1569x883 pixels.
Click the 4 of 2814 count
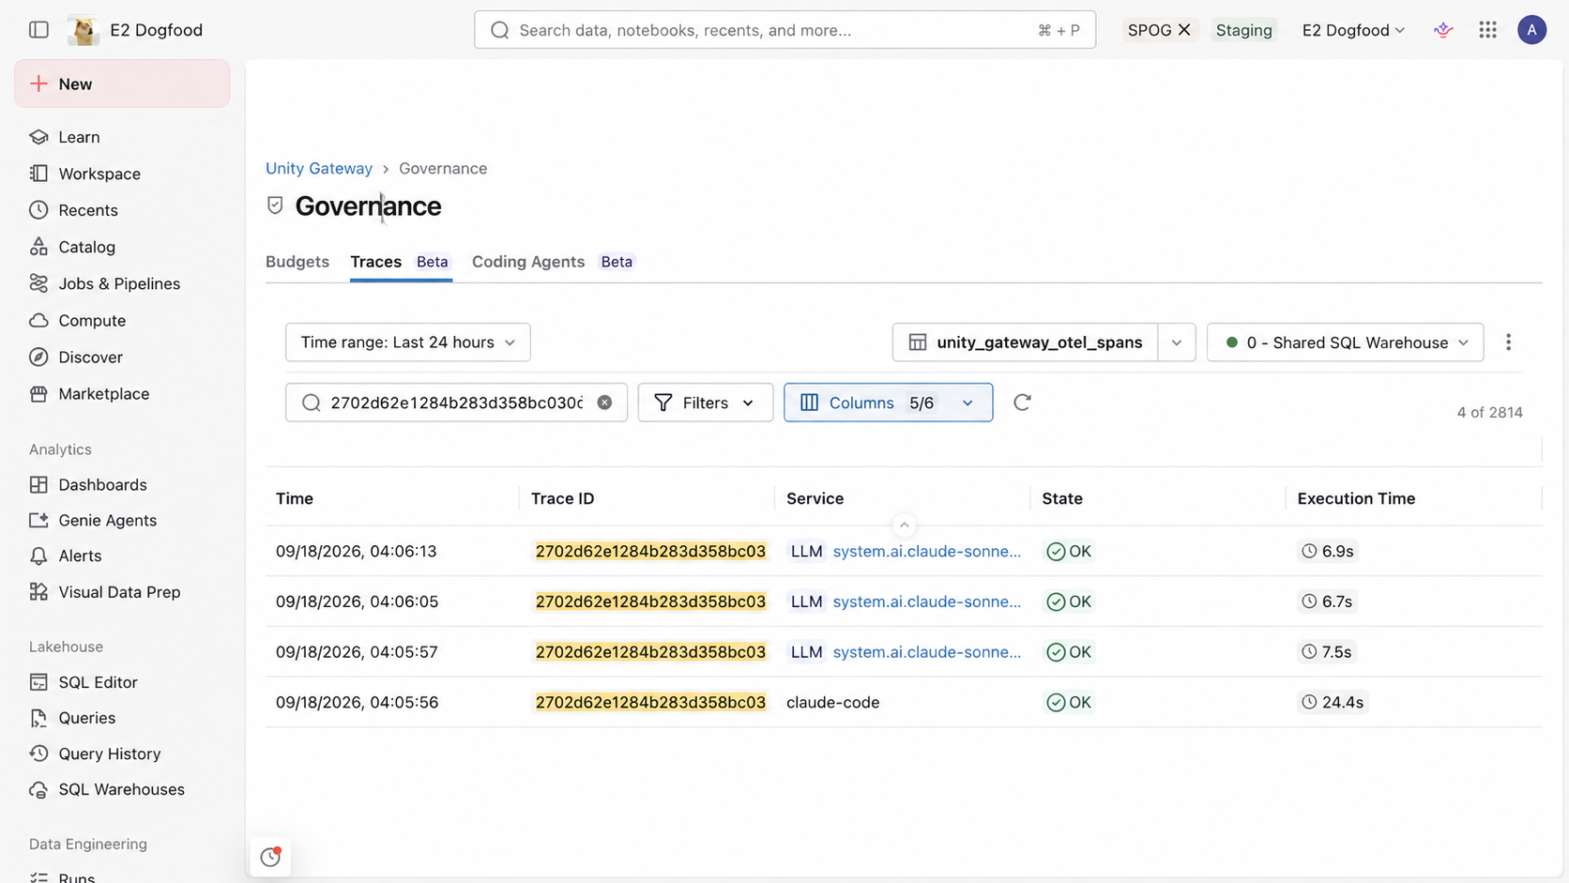point(1489,412)
